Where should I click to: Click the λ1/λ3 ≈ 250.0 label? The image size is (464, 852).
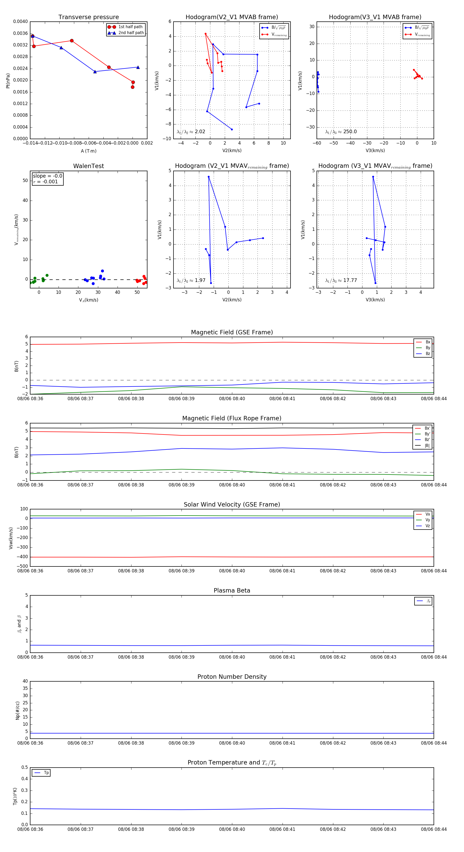[341, 132]
